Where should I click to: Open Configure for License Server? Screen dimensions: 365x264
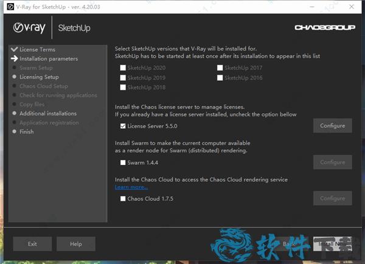click(x=332, y=126)
